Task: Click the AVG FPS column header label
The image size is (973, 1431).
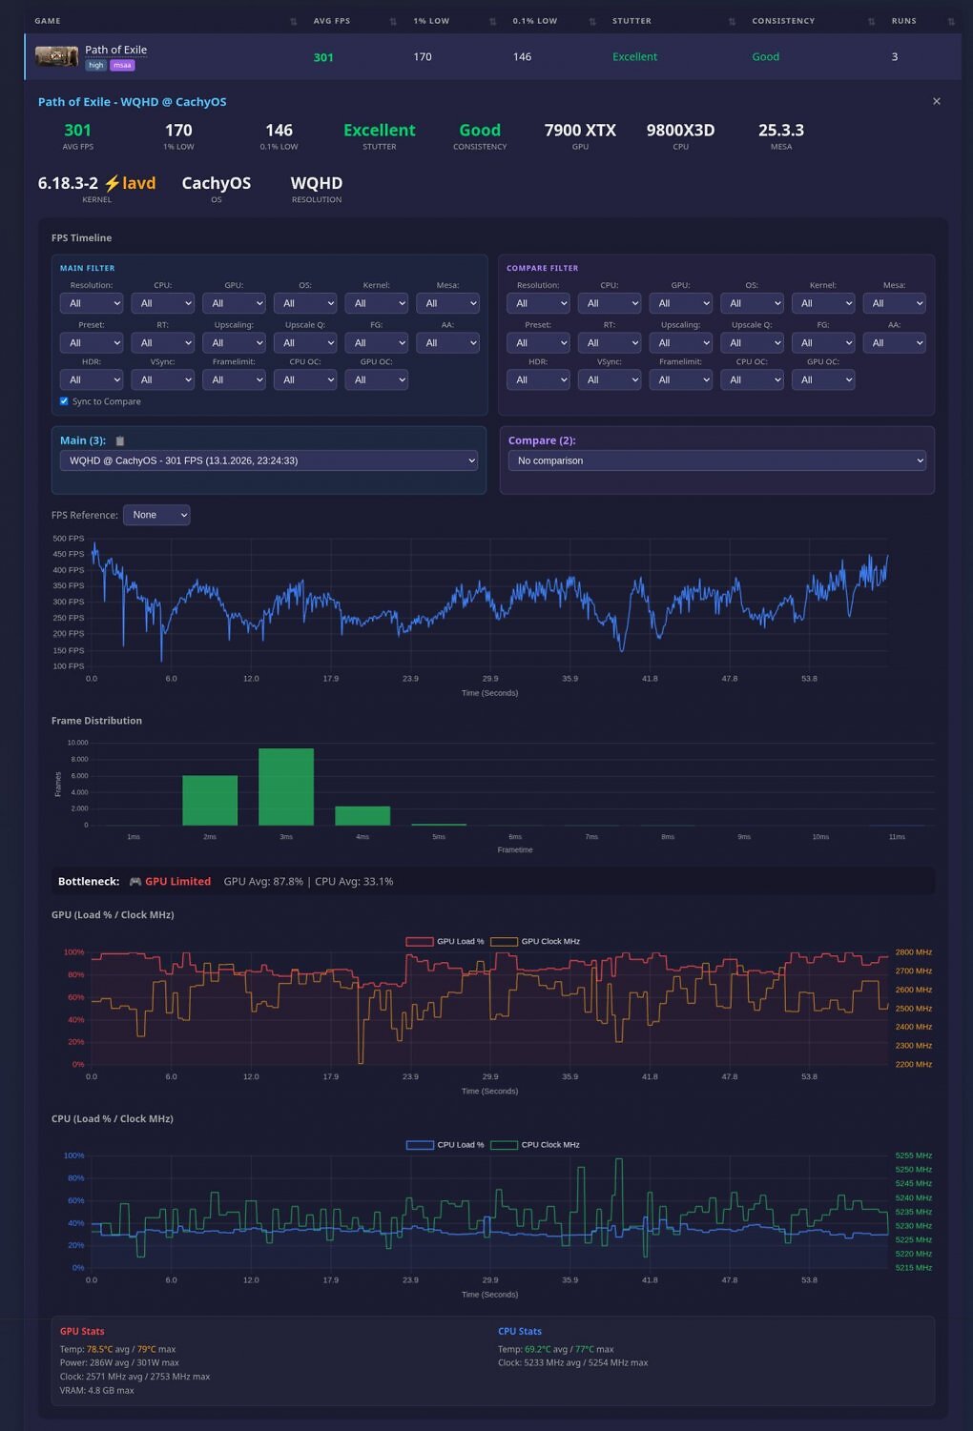Action: pos(332,21)
